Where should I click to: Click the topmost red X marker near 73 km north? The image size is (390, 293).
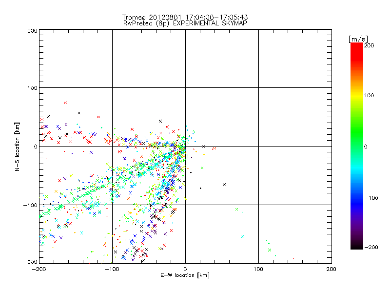65,103
